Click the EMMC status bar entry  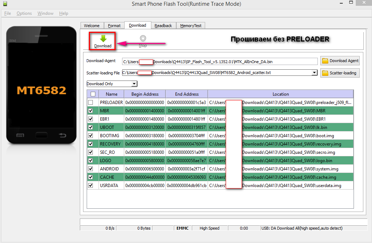click(182, 228)
